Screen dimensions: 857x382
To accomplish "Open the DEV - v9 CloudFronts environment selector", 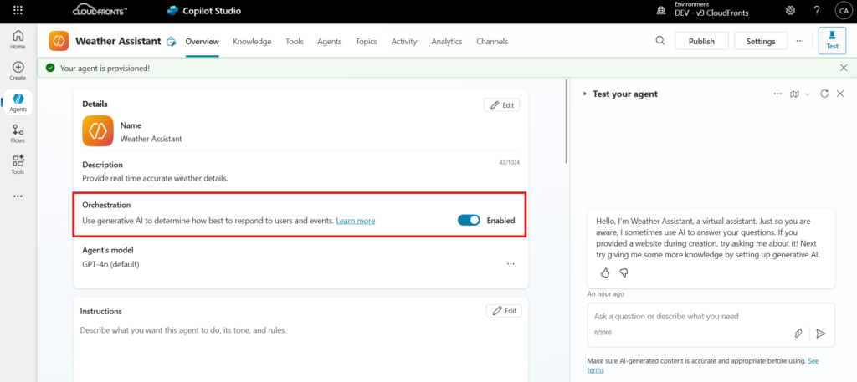I will pos(711,10).
